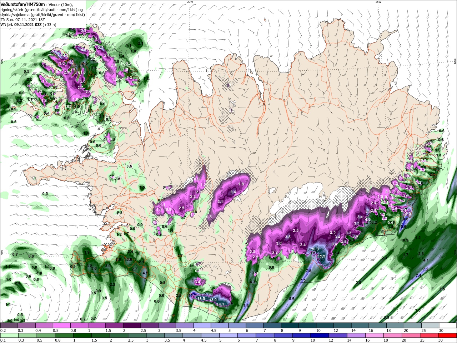Click the 30 label in the top legend row
The image size is (457, 343).
[x=441, y=330]
